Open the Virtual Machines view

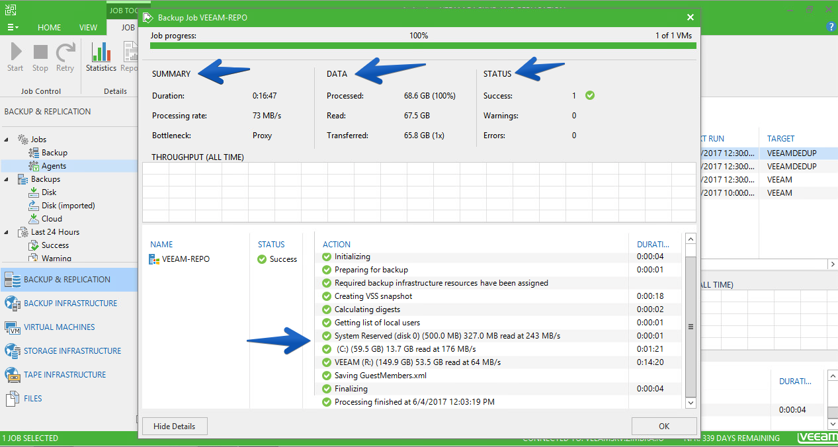(69, 327)
